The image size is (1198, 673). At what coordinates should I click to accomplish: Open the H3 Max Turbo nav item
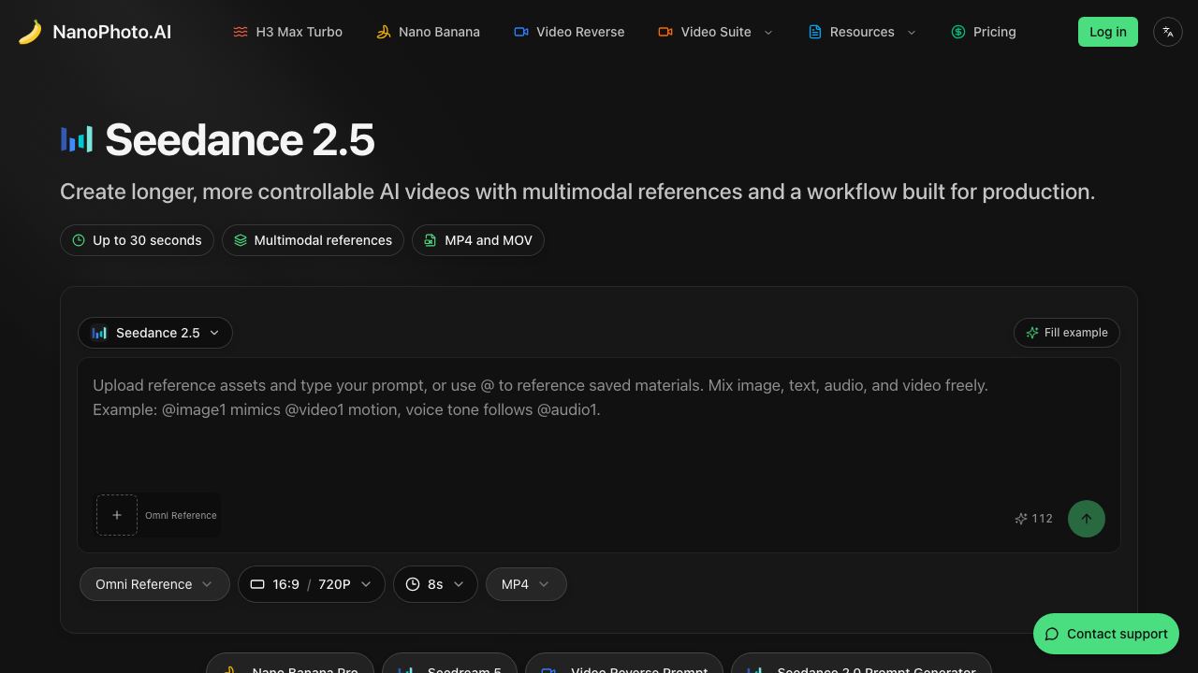click(x=288, y=32)
